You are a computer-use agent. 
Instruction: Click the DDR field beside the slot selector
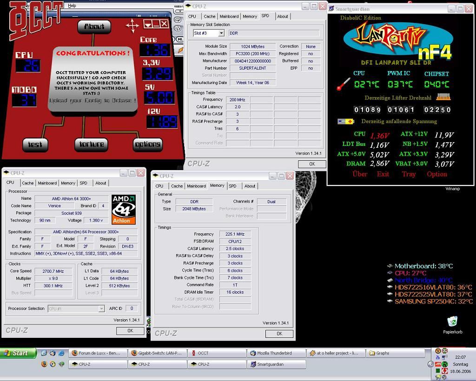tap(274, 33)
